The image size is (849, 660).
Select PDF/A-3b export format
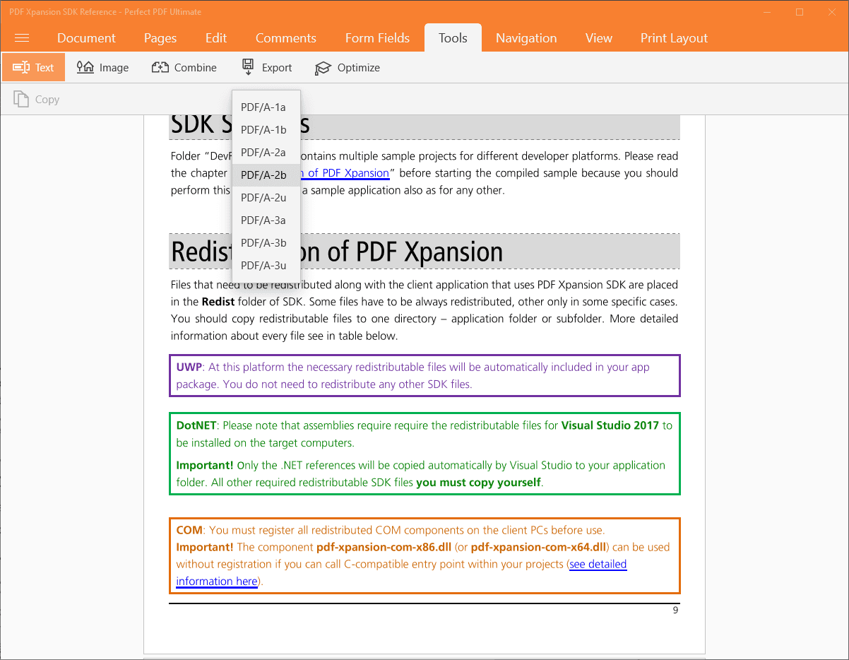266,243
